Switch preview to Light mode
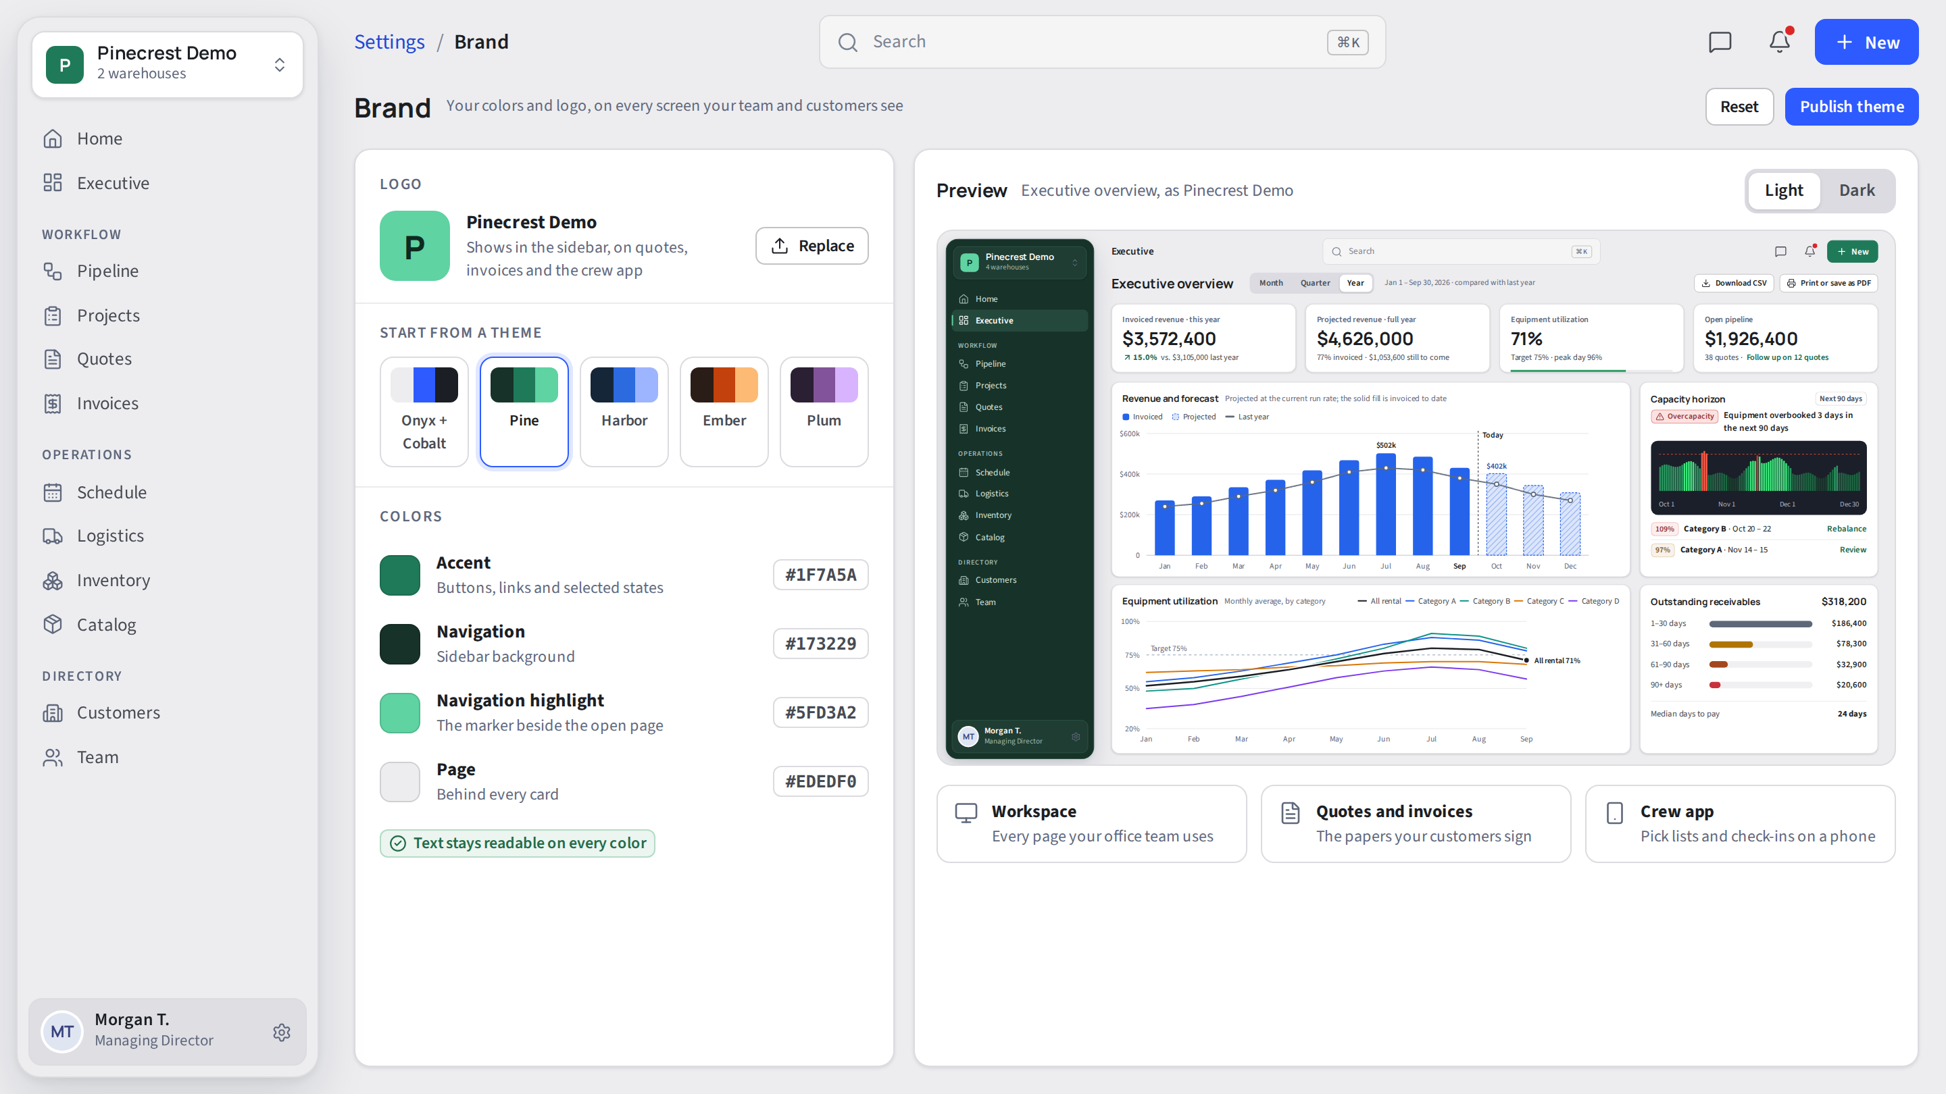 click(x=1784, y=190)
